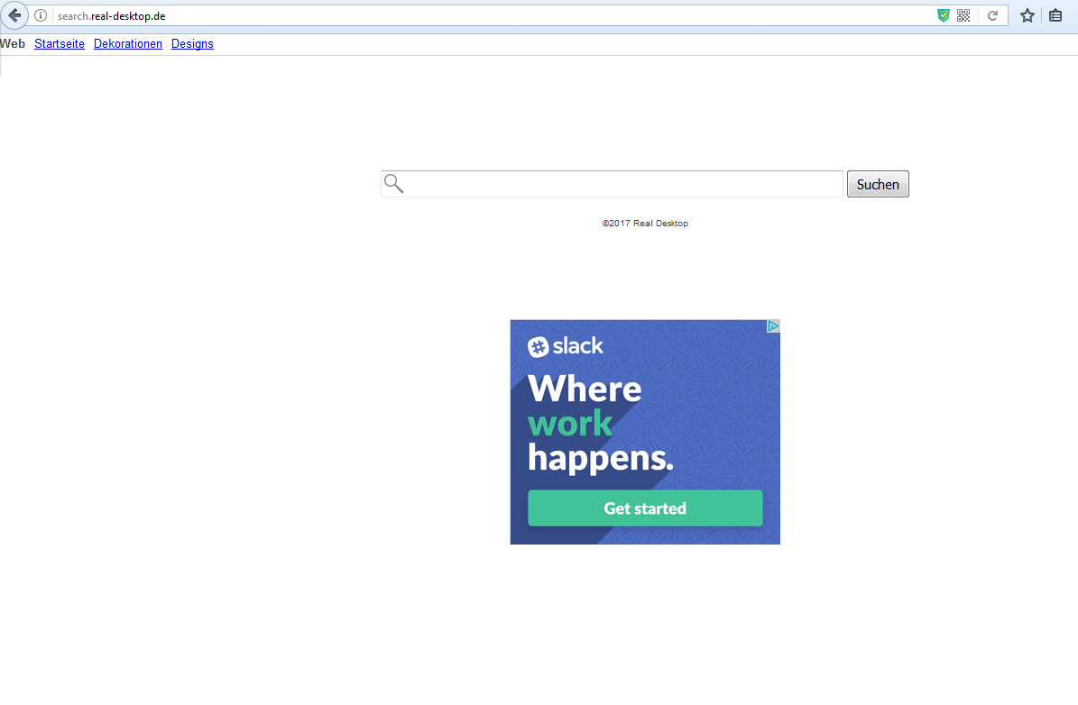Reload the page with the refresh icon

click(x=992, y=16)
